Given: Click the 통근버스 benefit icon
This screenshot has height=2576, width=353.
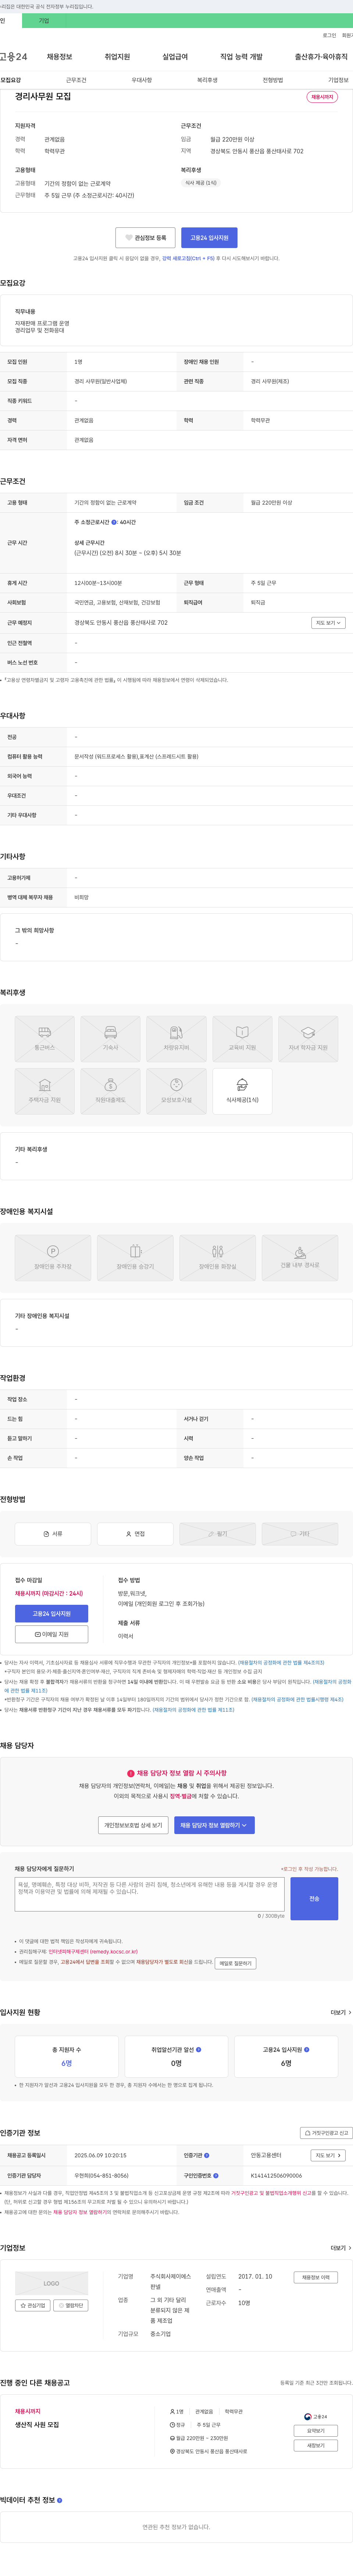Looking at the screenshot, I should coord(45,1039).
